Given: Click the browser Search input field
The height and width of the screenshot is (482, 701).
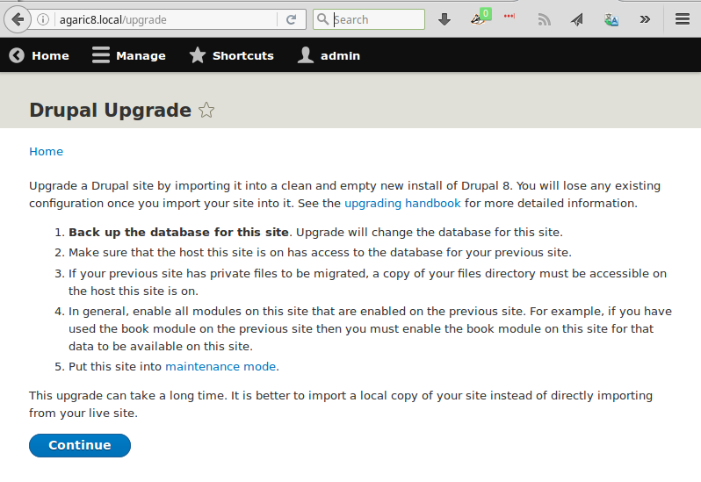Looking at the screenshot, I should 376,19.
